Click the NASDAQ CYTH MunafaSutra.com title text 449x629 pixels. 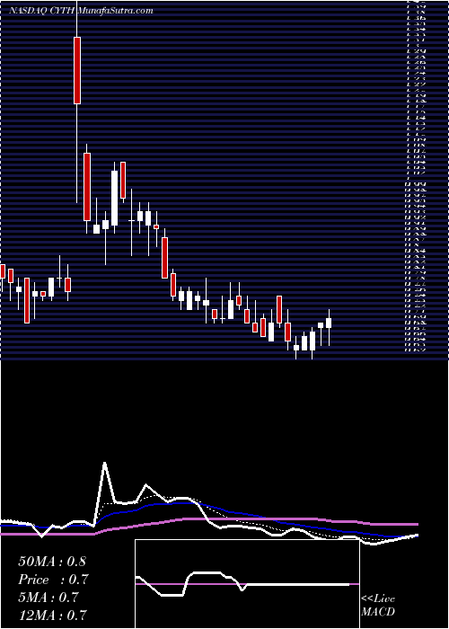pos(82,11)
